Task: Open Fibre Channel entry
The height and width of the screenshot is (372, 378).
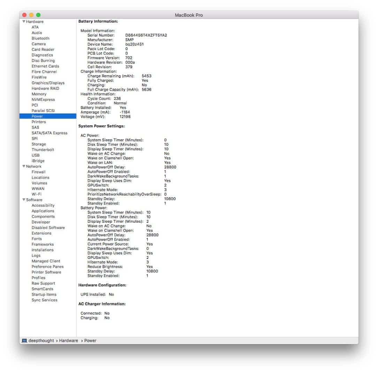Action: (44, 71)
